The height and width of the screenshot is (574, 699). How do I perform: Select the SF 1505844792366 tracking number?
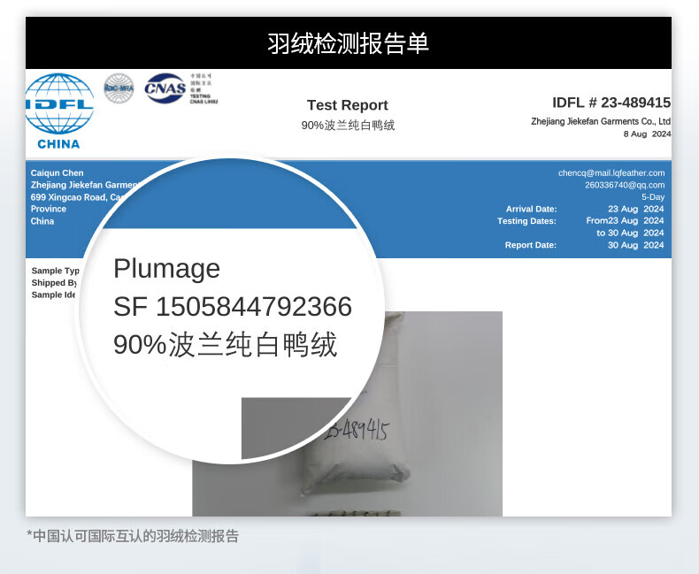(x=232, y=307)
